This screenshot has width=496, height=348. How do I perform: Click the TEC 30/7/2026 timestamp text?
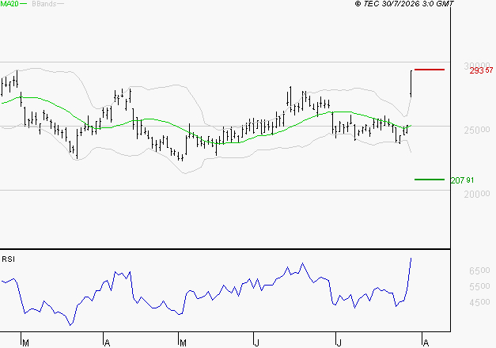click(x=404, y=4)
